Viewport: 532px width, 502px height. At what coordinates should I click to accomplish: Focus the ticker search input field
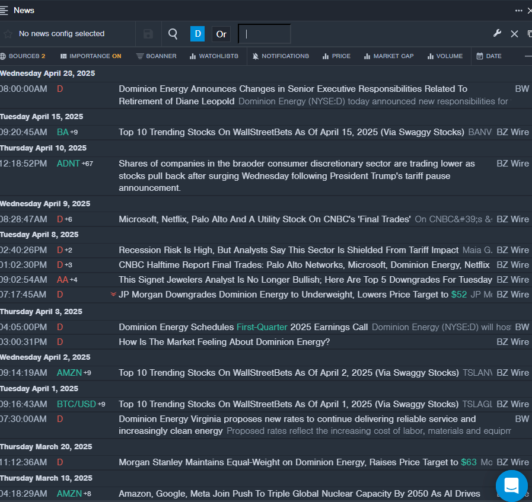click(265, 34)
